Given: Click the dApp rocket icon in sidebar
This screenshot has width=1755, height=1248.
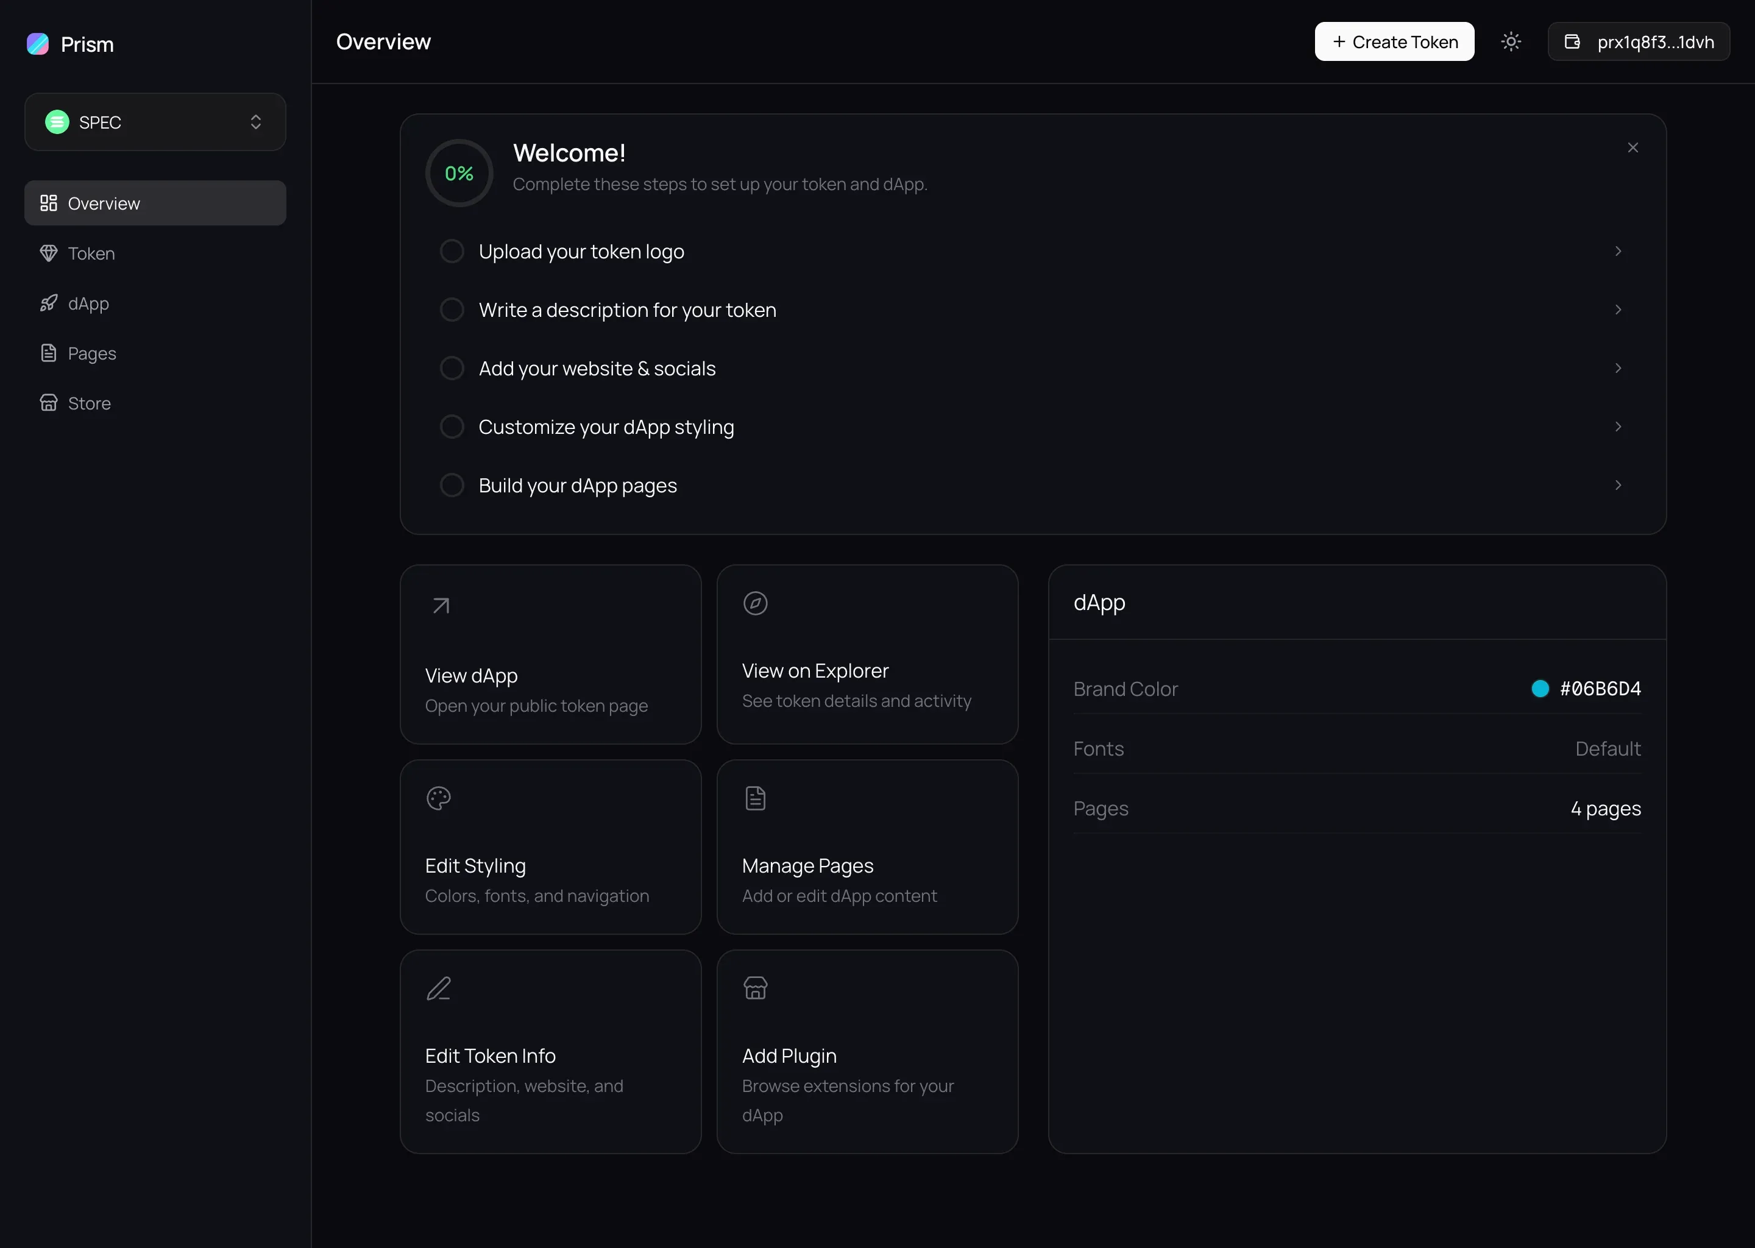Looking at the screenshot, I should coord(48,303).
